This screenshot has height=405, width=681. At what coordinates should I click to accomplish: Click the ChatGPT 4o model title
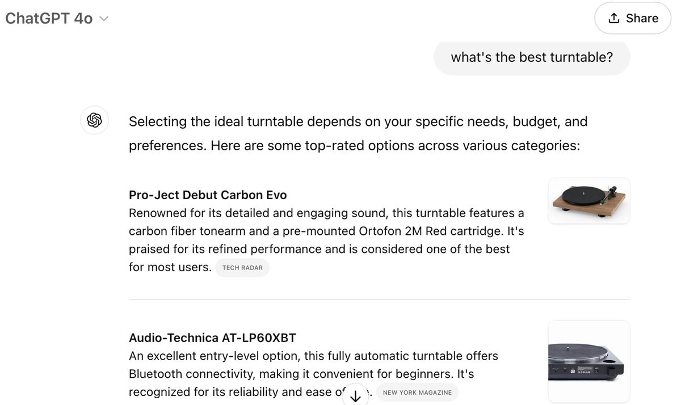point(49,18)
